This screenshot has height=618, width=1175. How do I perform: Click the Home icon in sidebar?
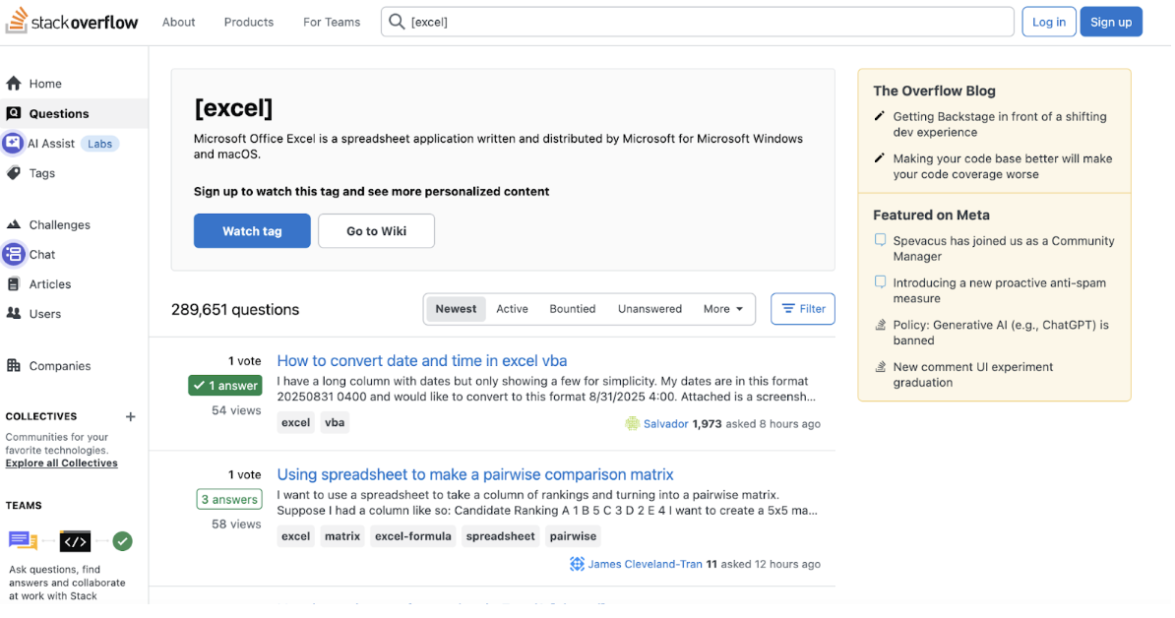[x=14, y=84]
